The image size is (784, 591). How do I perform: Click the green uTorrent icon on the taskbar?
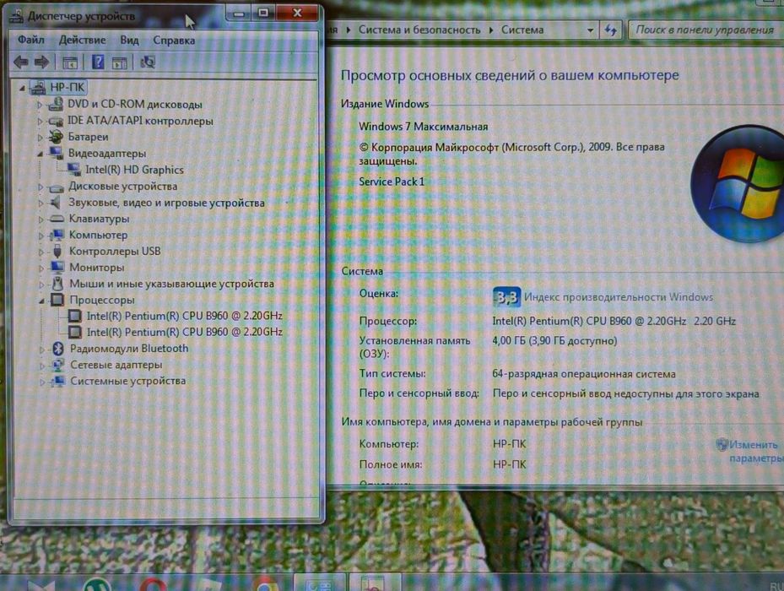coord(98,583)
